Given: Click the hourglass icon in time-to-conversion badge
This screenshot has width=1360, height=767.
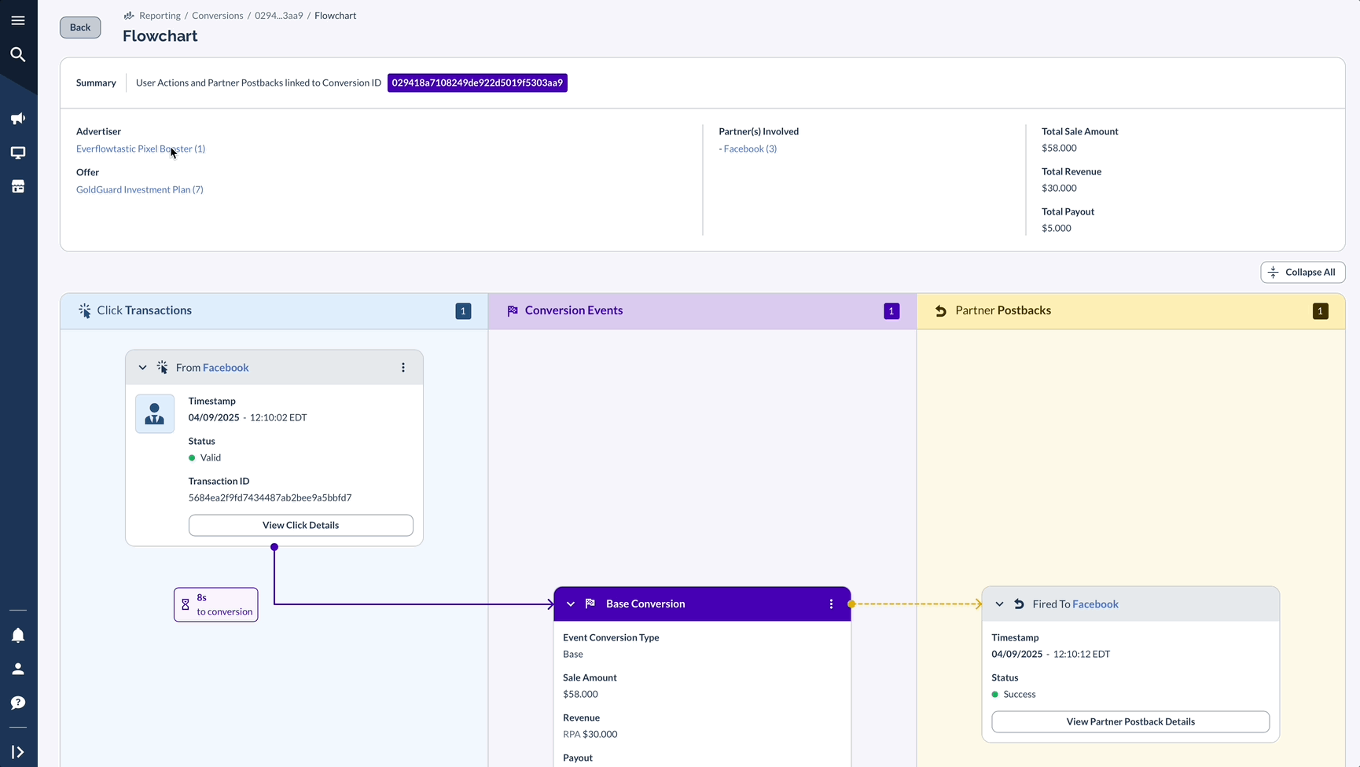Looking at the screenshot, I should 186,604.
